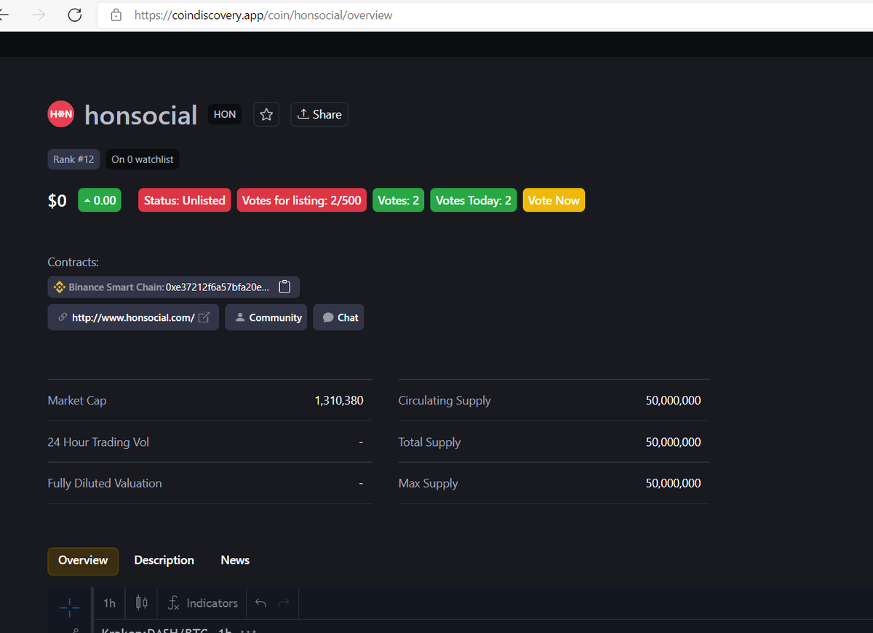Screen dimensions: 873x633
Task: Click the Fully Diluted Valuation label
Action: (x=105, y=483)
